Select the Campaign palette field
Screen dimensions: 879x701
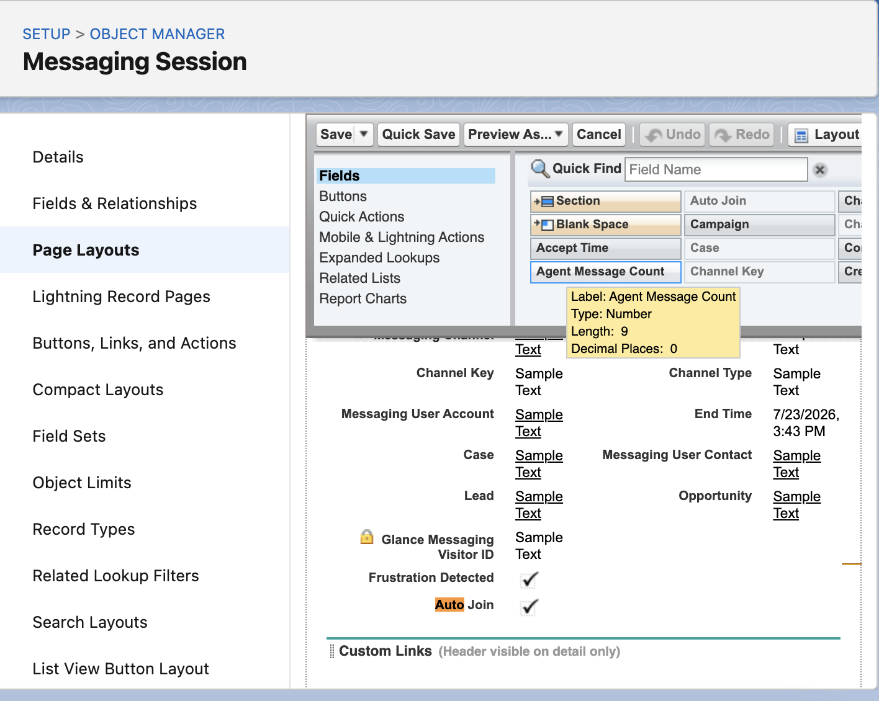(x=759, y=225)
